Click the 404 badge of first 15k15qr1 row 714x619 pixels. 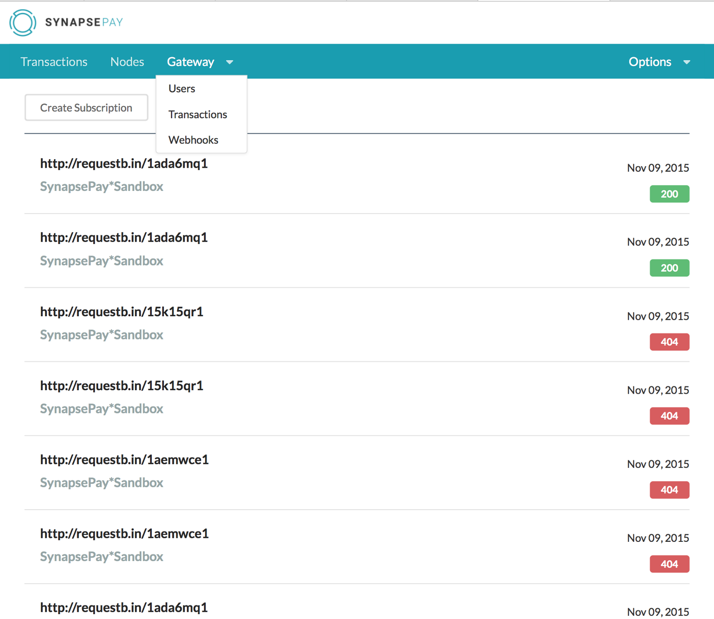pyautogui.click(x=669, y=342)
